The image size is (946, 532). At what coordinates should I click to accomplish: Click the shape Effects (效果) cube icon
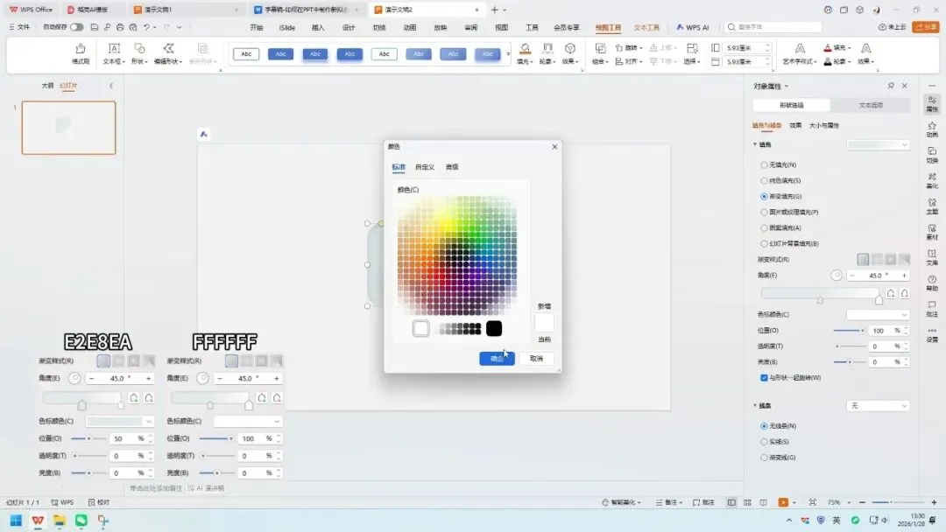click(x=569, y=49)
